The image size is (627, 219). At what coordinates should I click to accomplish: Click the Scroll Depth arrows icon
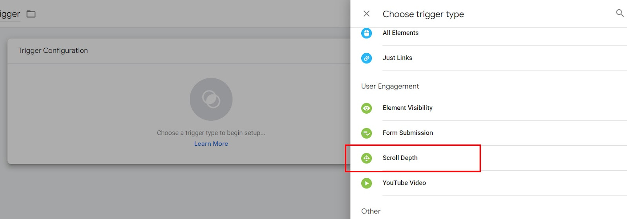[366, 158]
